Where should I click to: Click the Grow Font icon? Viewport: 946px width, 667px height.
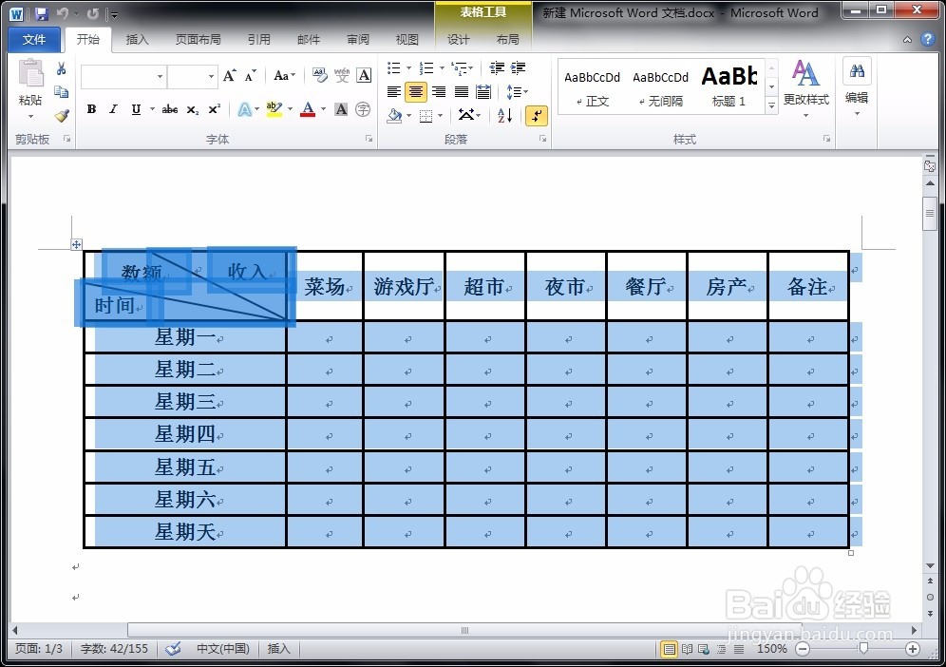coord(229,75)
